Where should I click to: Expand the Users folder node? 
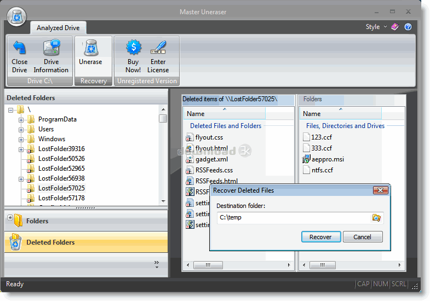(21, 130)
